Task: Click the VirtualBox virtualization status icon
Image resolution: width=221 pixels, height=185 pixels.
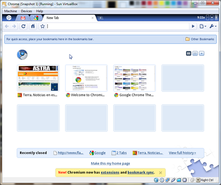Action: coord(184,180)
